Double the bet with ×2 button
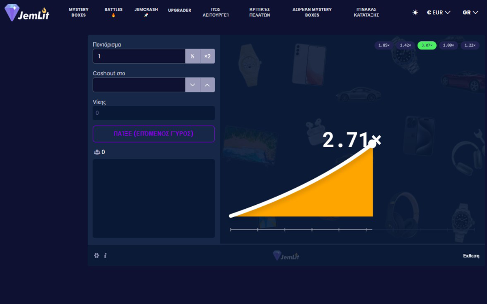Screen dimensions: 487x304 click(x=207, y=56)
